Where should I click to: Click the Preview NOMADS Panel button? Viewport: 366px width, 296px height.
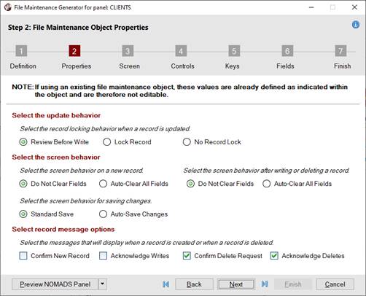point(55,284)
